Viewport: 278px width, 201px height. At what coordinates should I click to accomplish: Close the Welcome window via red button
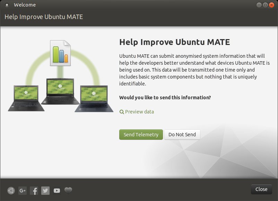tap(271, 5)
